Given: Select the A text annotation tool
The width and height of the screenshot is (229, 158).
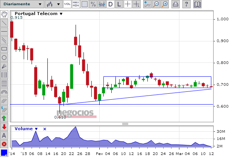Looking at the screenshot, I should pos(4,136).
